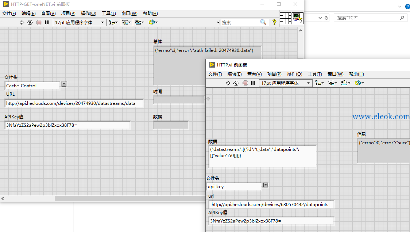The image size is (410, 232).
Task: Open Align Objects menu in HTTP.vi toolbar
Action: click(320, 83)
